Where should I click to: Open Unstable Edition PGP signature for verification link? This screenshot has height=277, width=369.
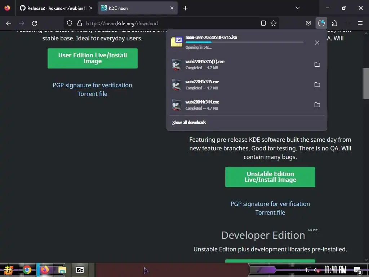pos(270,204)
